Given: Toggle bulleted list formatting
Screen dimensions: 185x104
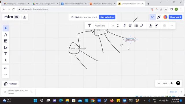Looking at the screenshot, I should 136,26.
